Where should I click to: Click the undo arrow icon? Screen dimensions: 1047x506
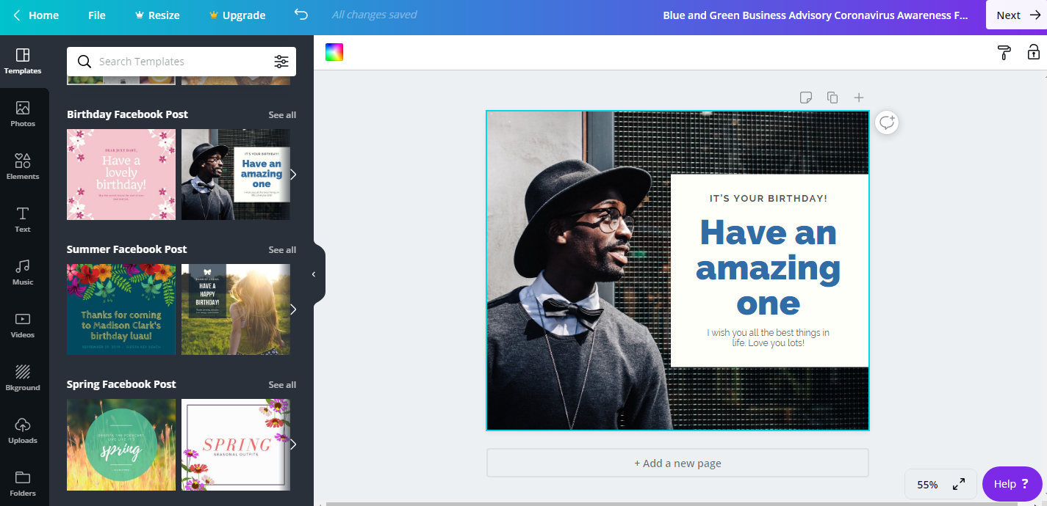point(301,15)
